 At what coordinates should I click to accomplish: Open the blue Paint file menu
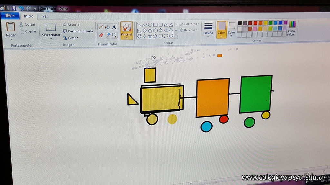(x=10, y=16)
